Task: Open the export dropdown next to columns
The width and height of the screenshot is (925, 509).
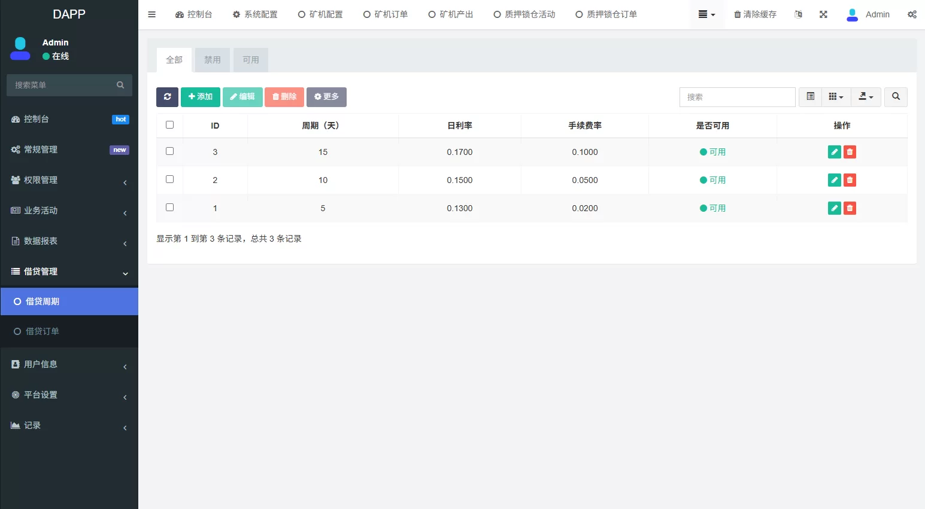Action: 866,96
